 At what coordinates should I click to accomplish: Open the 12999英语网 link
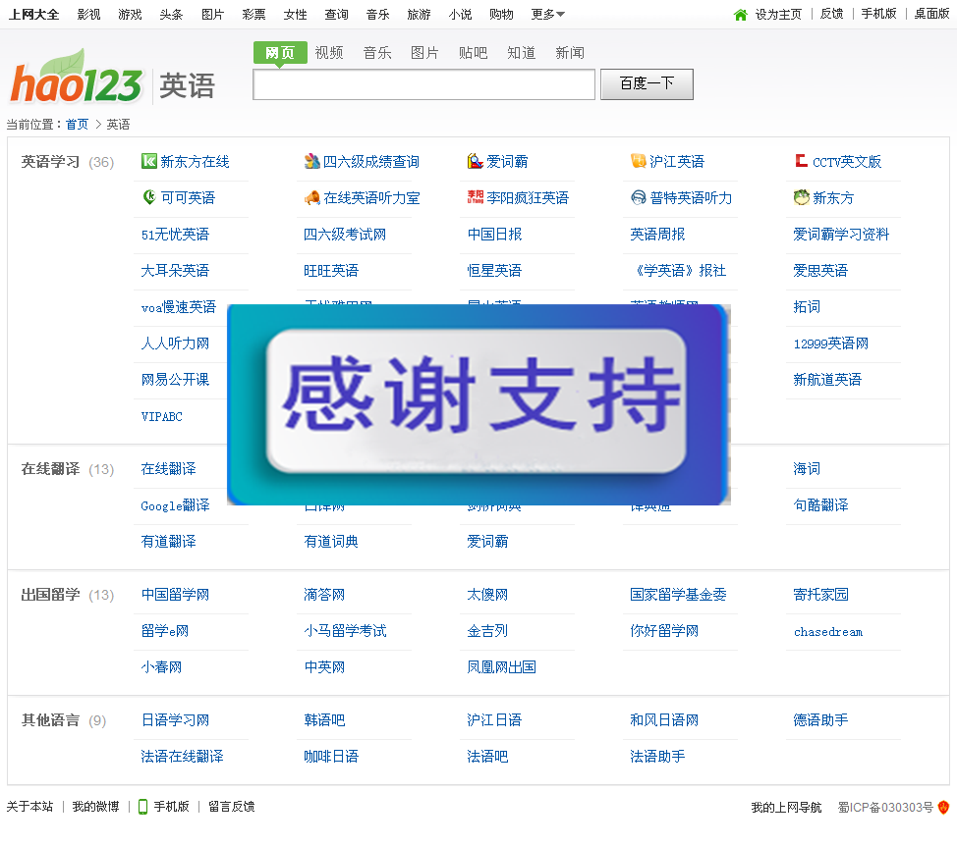coord(830,344)
